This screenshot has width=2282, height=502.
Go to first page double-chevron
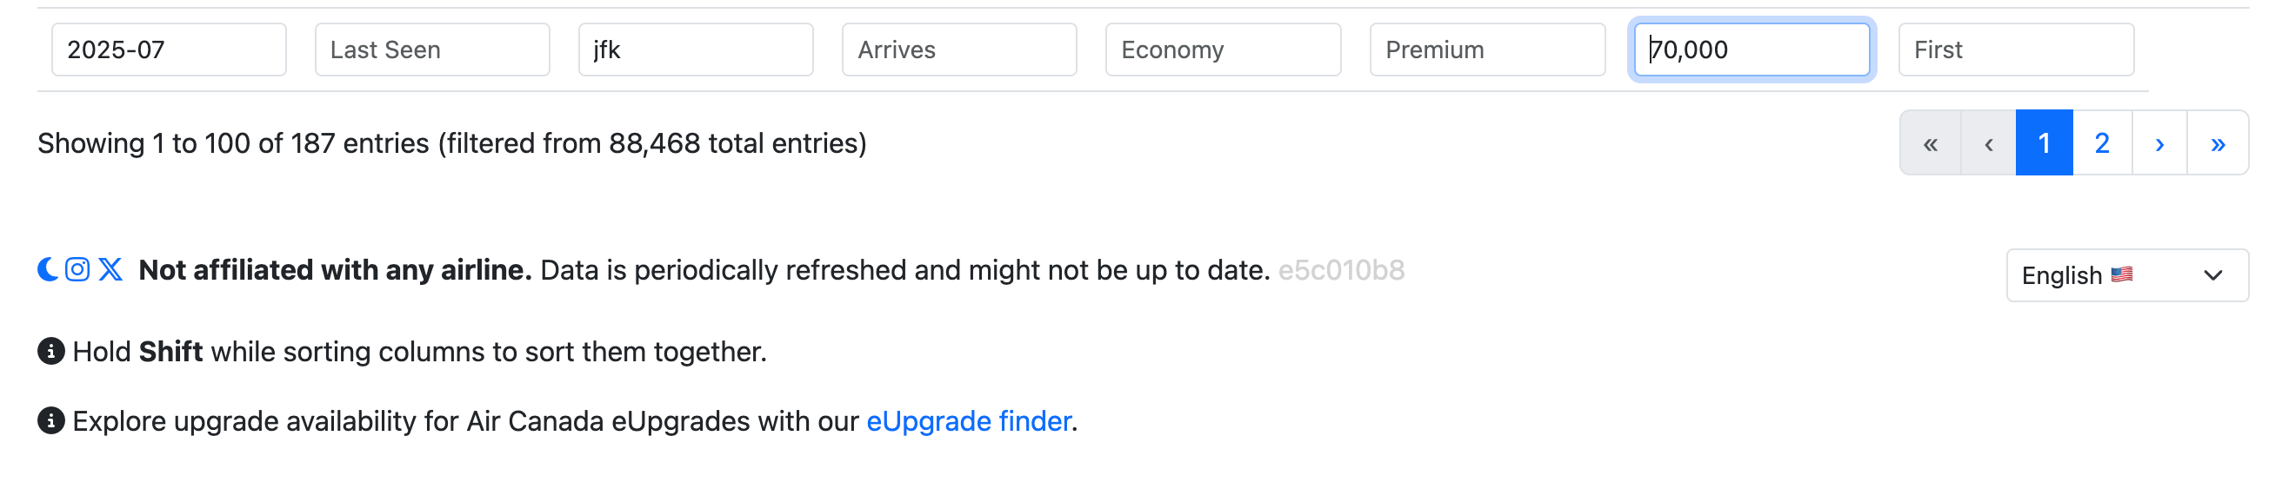pyautogui.click(x=1932, y=143)
